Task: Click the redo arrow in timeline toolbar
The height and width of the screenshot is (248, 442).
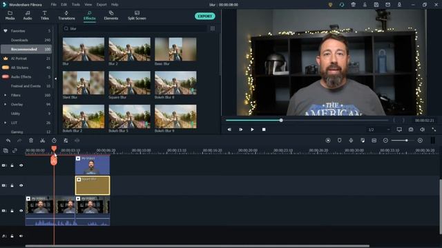Action: [19, 141]
